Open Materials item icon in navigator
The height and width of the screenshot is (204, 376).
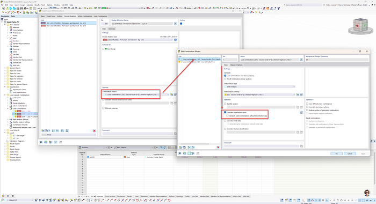11,27
